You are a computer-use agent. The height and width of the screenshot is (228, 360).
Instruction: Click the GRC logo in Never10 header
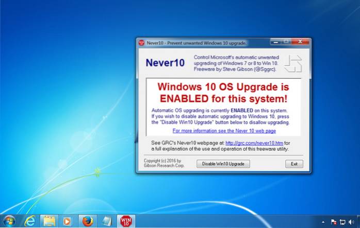click(293, 63)
